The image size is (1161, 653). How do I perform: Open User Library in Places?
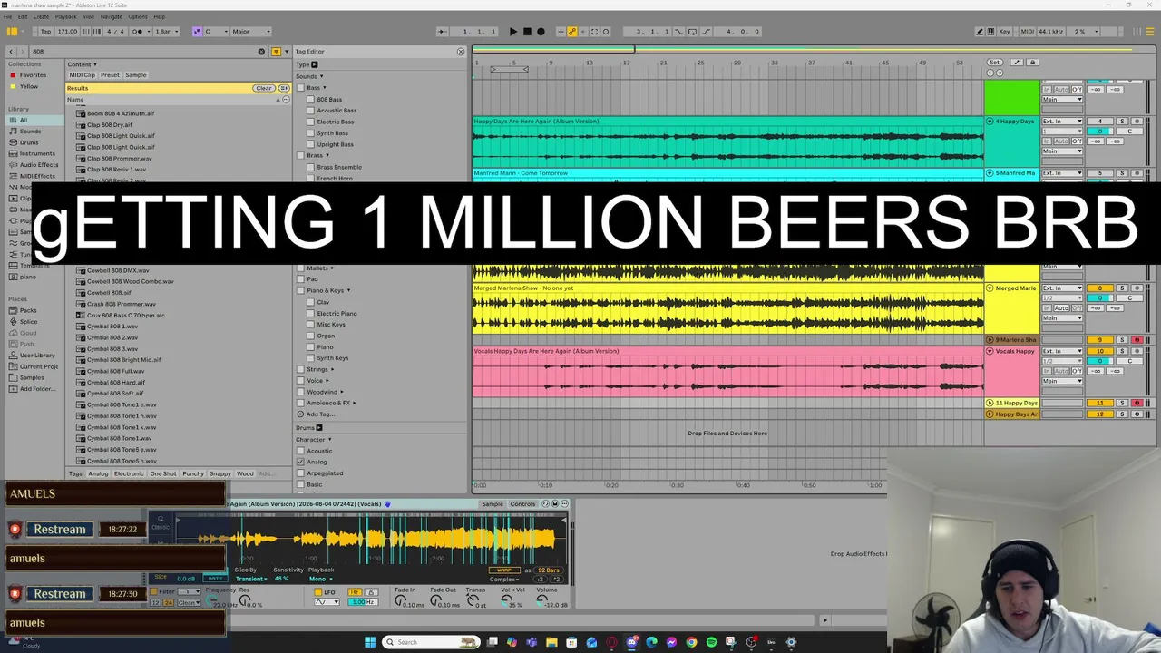[x=37, y=356]
